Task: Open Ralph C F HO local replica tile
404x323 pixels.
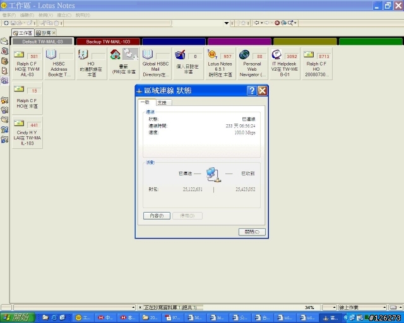Action: click(27, 98)
